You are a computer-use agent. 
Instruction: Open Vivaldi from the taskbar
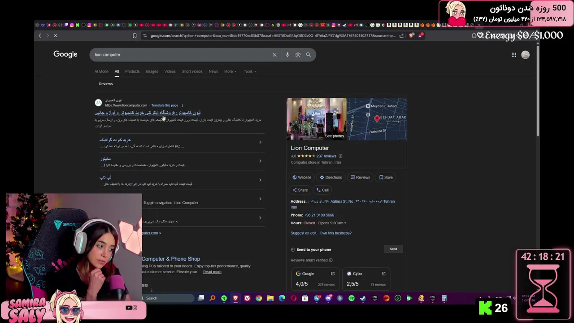pyautogui.click(x=247, y=298)
